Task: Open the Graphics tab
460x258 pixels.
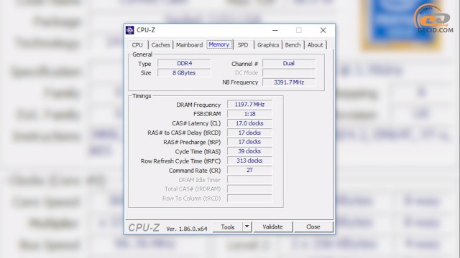Action: 268,45
